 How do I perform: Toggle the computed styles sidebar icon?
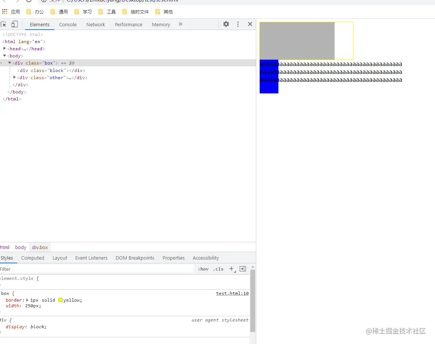(x=243, y=269)
